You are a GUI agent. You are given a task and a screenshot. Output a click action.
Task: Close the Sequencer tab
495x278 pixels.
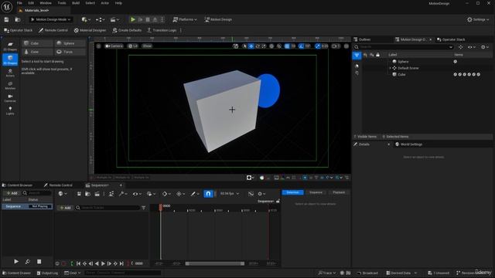point(121,185)
